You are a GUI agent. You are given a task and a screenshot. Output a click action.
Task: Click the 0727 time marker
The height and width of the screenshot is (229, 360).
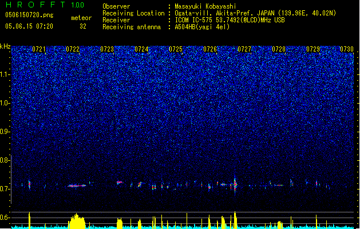244,49
